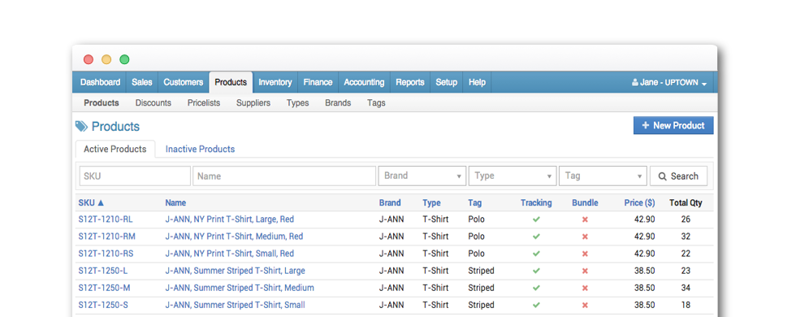This screenshot has height=317, width=796.
Task: Open the Type filter dropdown
Action: click(x=512, y=176)
